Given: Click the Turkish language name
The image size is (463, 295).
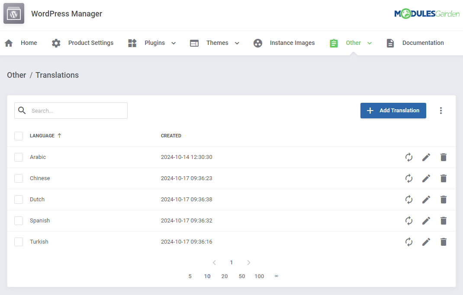Looking at the screenshot, I should click(39, 242).
